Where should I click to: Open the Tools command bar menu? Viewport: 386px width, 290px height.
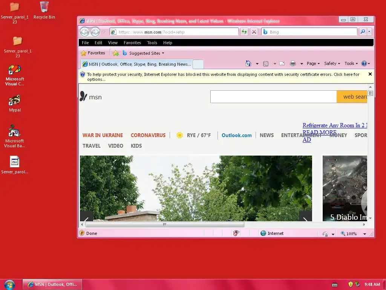(351, 63)
